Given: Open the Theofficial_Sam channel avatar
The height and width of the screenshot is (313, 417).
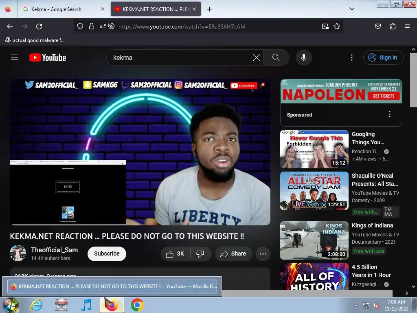Looking at the screenshot, I should pyautogui.click(x=18, y=253).
